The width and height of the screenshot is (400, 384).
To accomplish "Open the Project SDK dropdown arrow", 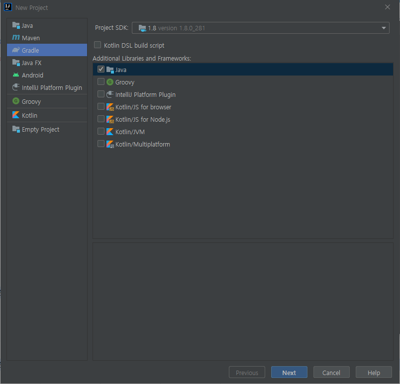I will click(x=384, y=28).
